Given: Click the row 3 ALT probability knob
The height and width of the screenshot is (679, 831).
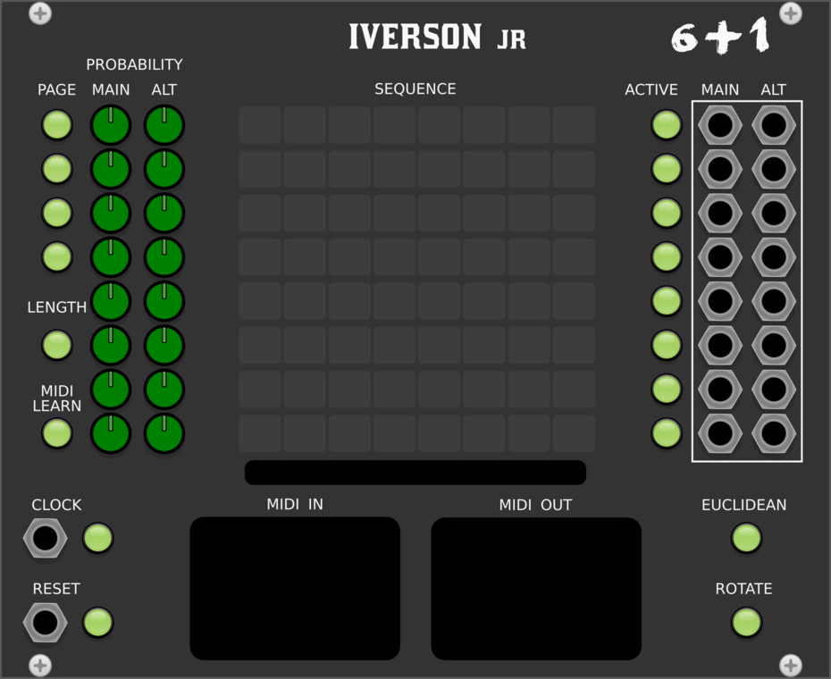Looking at the screenshot, I should click(164, 214).
